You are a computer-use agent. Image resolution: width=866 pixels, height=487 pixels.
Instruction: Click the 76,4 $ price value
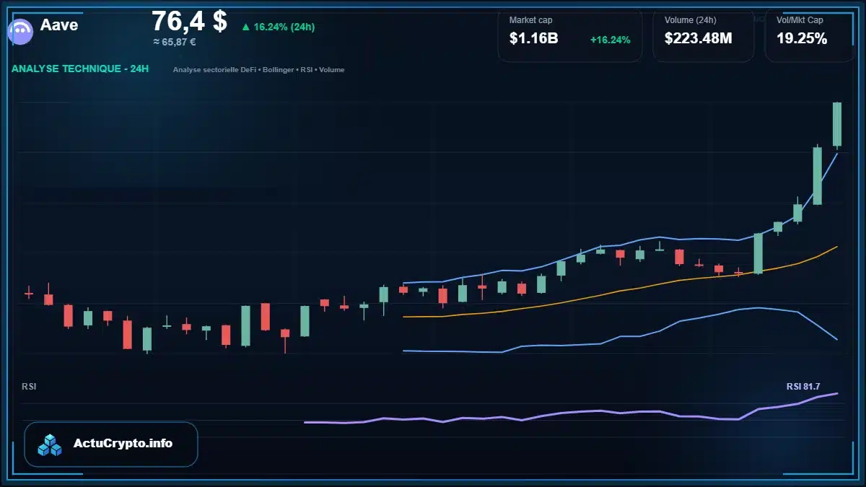(x=190, y=21)
